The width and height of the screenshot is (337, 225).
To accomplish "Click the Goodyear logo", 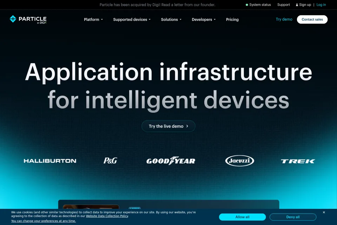I will 171,161.
